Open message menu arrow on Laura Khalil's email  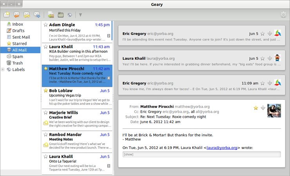click(x=270, y=58)
